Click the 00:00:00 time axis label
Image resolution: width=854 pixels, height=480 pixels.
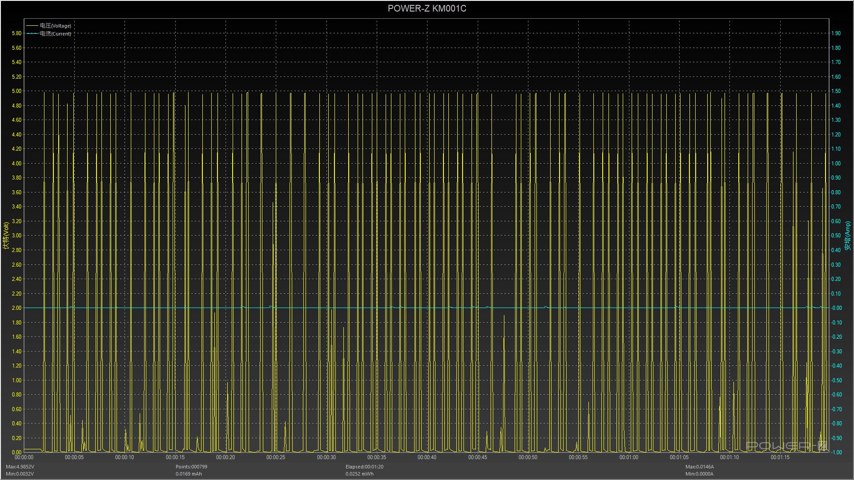[x=24, y=457]
